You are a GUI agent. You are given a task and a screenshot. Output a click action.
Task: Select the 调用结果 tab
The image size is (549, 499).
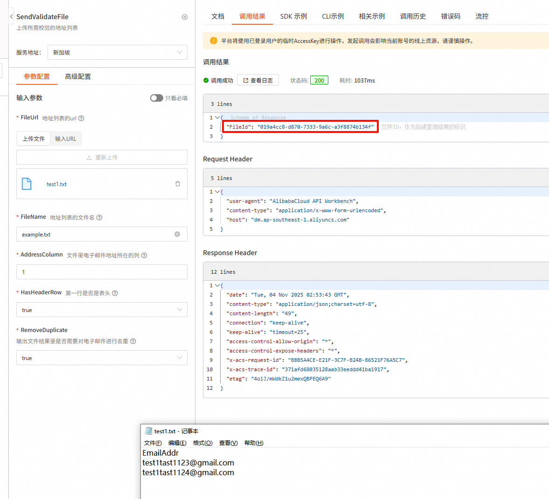point(252,16)
